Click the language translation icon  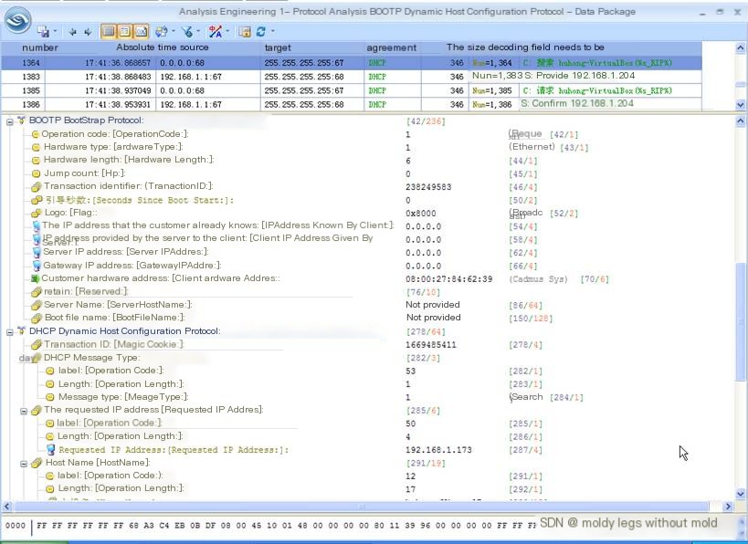216,31
